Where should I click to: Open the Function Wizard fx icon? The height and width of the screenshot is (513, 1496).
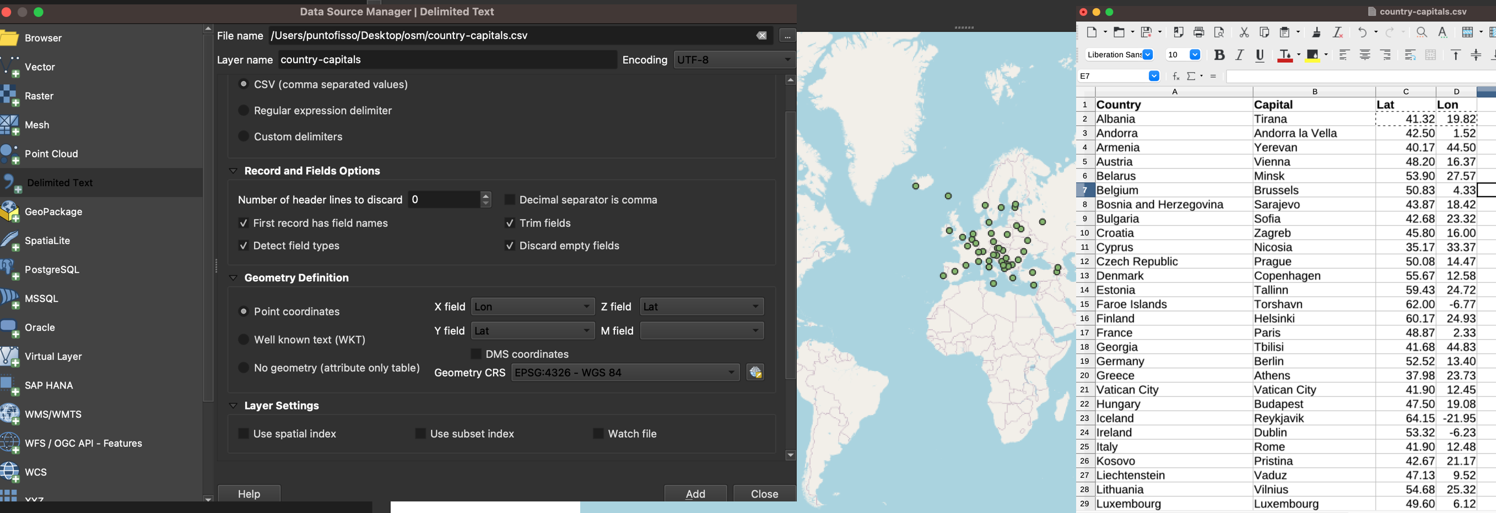click(1175, 76)
